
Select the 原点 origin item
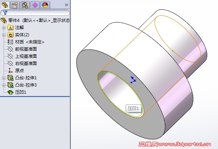pyautogui.click(x=19, y=71)
